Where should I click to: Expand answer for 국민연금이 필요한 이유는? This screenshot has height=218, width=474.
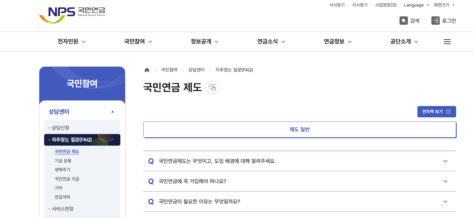[445, 202]
